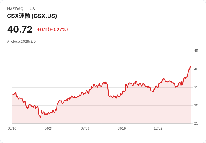Click the NASDAQ exchange label

pos(15,9)
